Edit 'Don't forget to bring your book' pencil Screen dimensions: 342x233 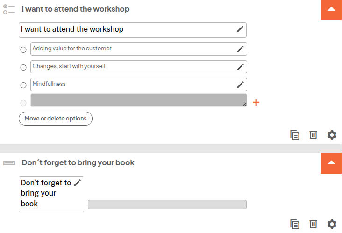pos(78,183)
